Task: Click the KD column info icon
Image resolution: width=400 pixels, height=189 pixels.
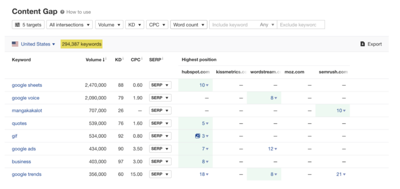Action: 123,59
